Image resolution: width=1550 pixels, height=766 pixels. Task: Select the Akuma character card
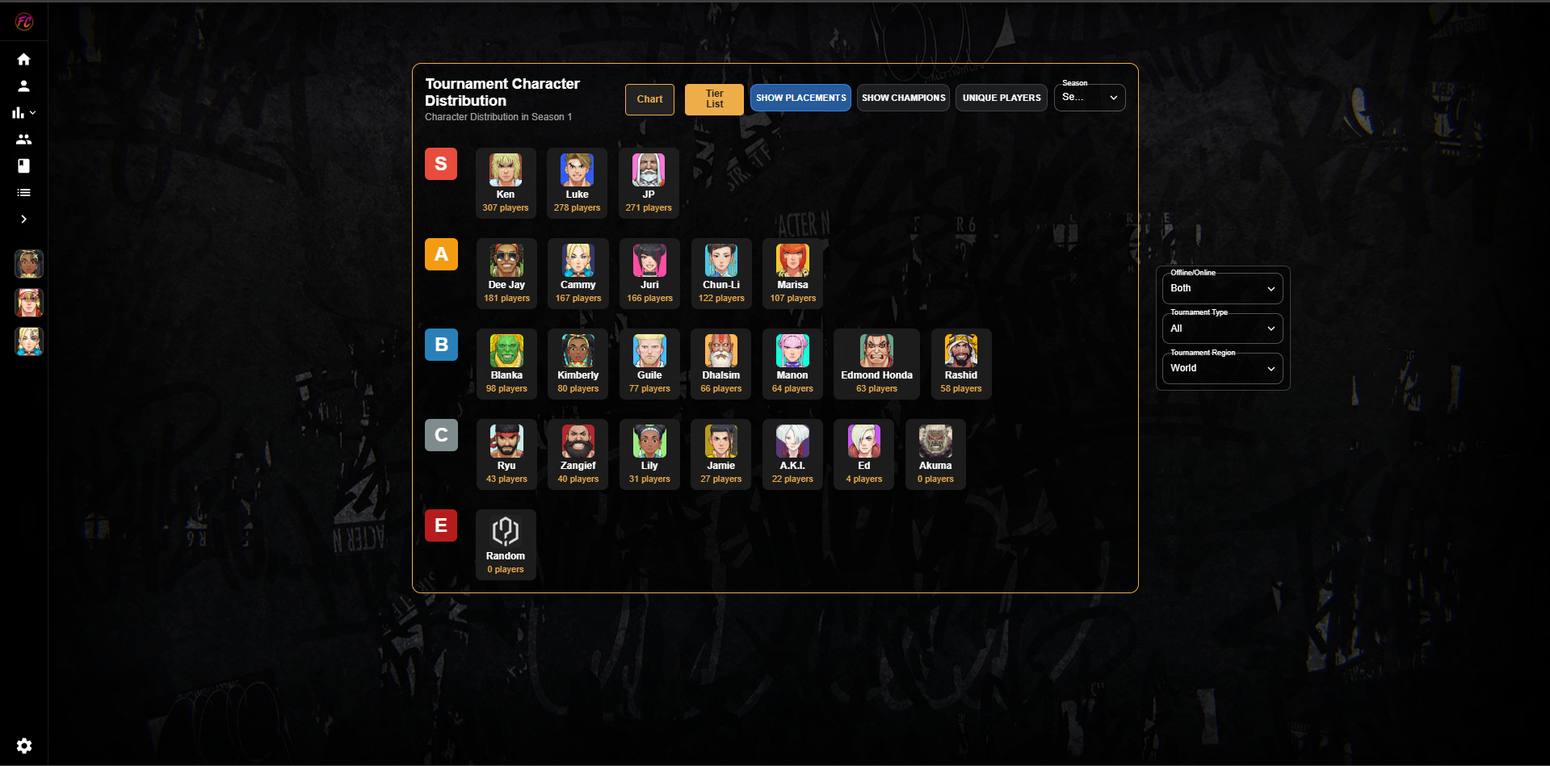[935, 454]
